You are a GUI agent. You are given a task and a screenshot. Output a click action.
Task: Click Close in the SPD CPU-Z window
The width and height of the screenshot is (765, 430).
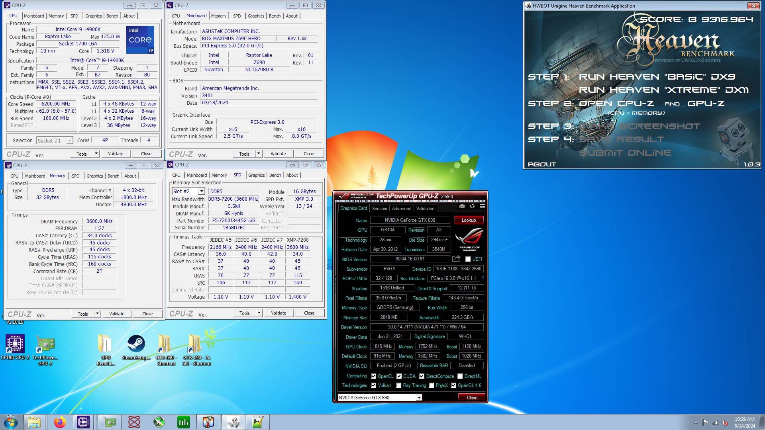(x=309, y=313)
